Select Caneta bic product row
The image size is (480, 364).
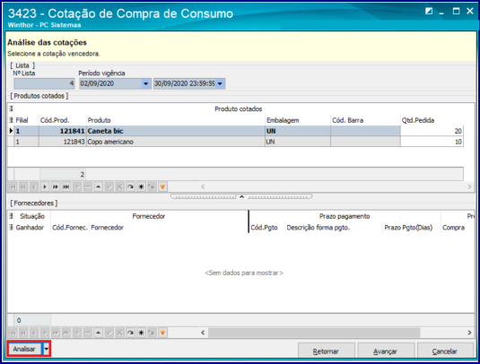click(235, 131)
